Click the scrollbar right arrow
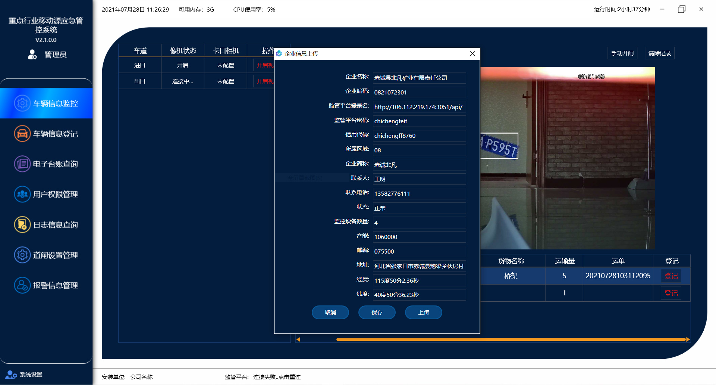Screen dimensions: 716x385 688,339
